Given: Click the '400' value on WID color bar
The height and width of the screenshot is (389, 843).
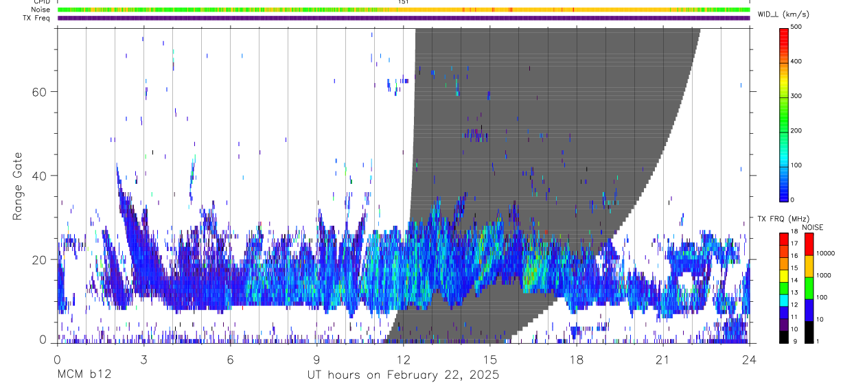Looking at the screenshot, I should tap(796, 61).
